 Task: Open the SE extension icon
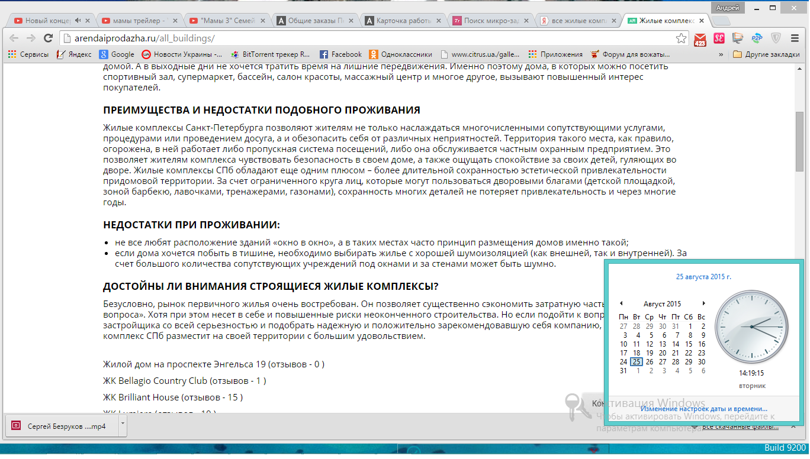[719, 38]
